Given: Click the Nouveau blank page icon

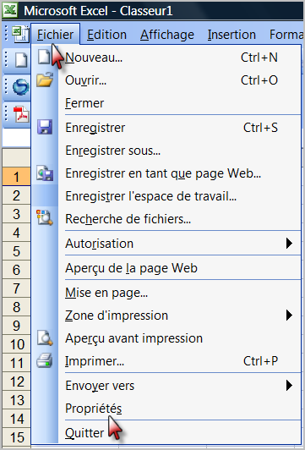Looking at the screenshot, I should (45, 57).
